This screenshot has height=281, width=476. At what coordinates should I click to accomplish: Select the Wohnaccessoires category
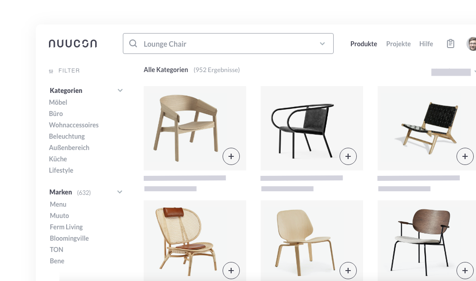click(x=74, y=125)
